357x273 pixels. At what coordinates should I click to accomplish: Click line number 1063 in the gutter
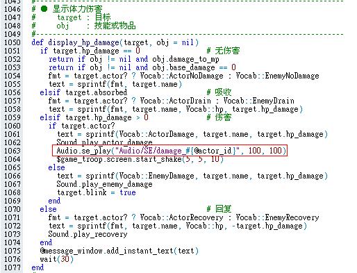13,151
